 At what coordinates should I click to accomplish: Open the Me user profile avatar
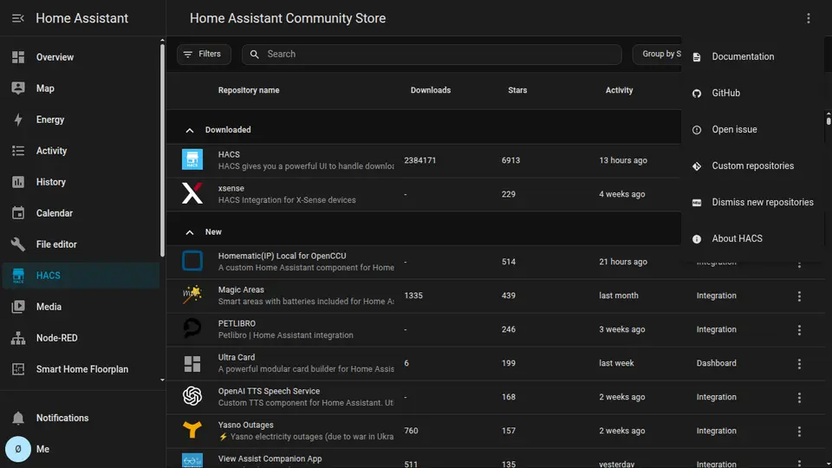(x=18, y=449)
